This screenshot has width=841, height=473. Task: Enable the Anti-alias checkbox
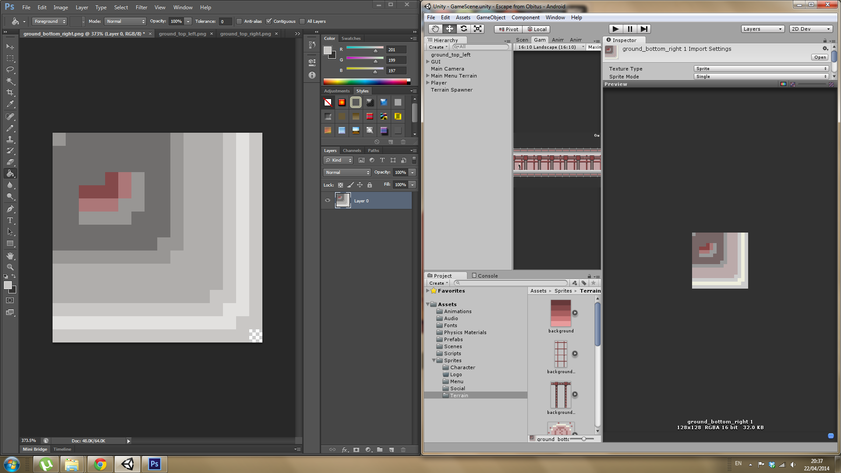239,21
